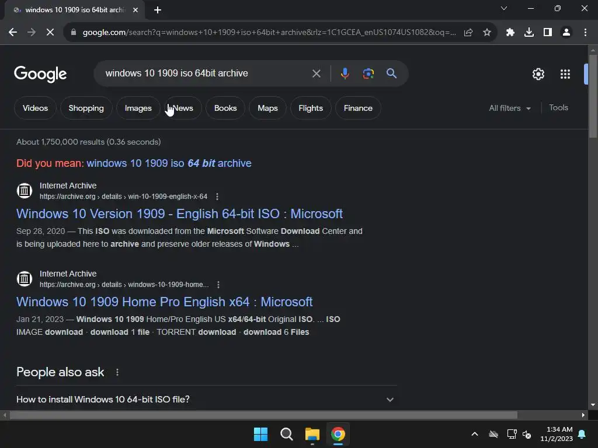Image resolution: width=598 pixels, height=448 pixels.
Task: Stop loading the page
Action: 50,33
